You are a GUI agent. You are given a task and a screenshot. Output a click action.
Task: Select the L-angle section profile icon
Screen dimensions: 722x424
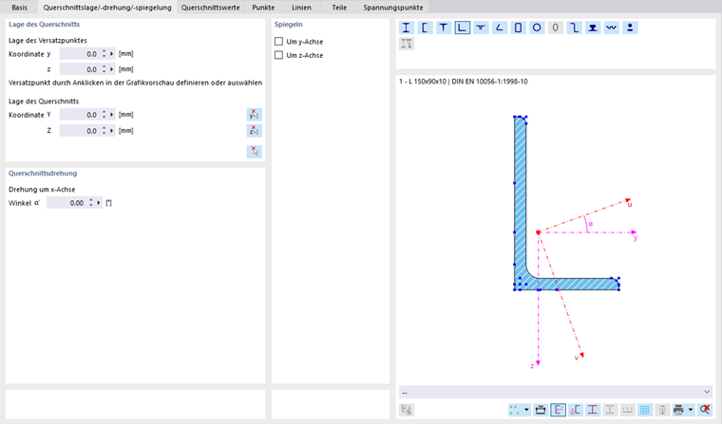463,28
